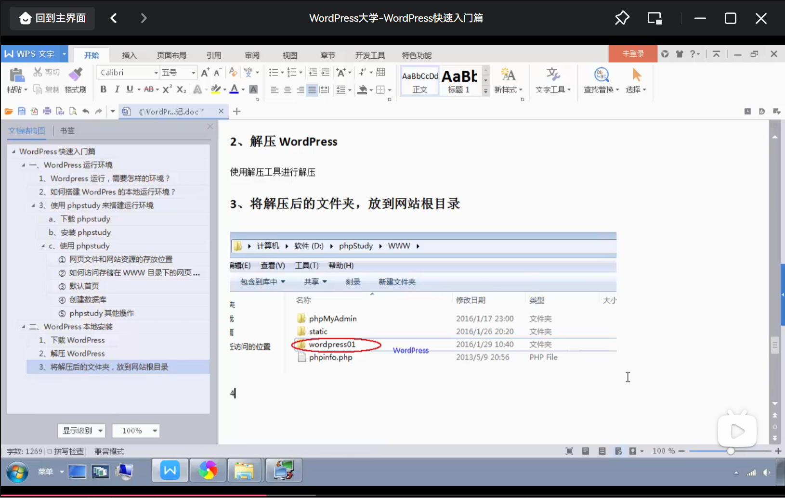Toggle italic formatting
785x498 pixels.
click(117, 89)
